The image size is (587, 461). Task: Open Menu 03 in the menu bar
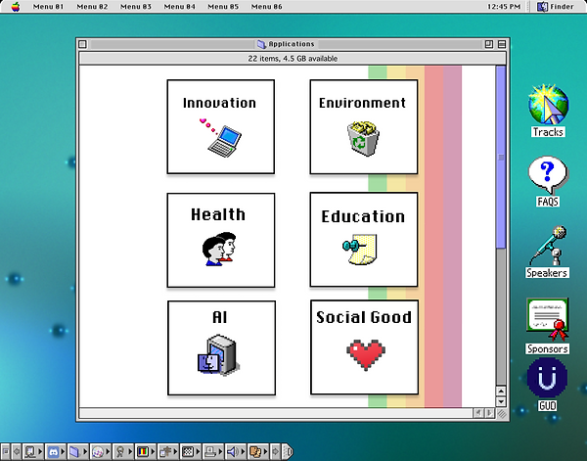pos(136,7)
